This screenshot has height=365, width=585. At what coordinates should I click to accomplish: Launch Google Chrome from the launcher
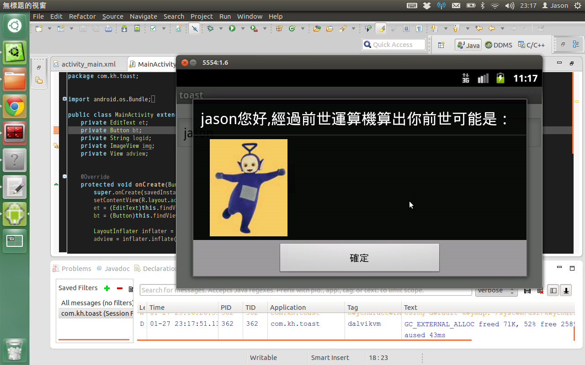[x=15, y=107]
